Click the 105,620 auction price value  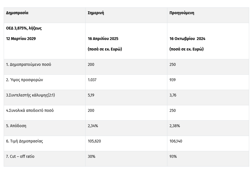click(94, 141)
